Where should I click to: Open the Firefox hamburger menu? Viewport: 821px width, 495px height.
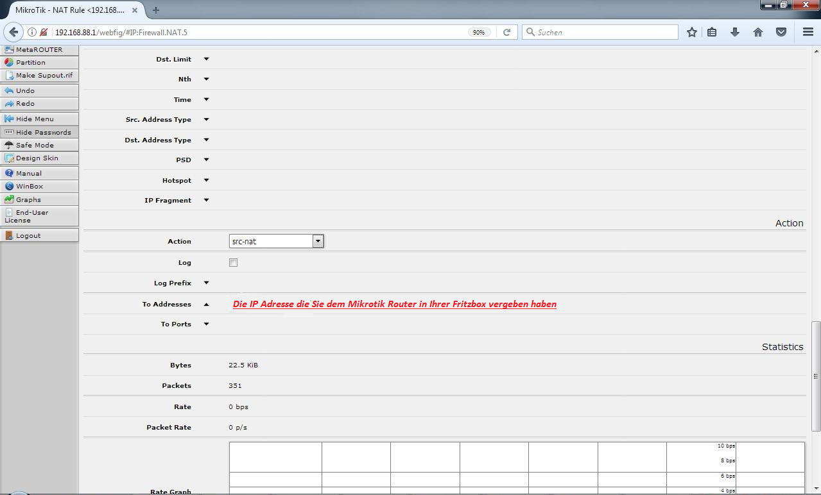[x=808, y=32]
